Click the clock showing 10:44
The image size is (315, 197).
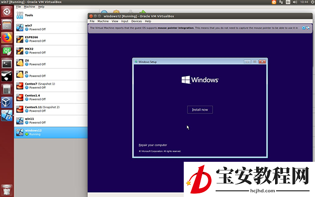point(304,2)
